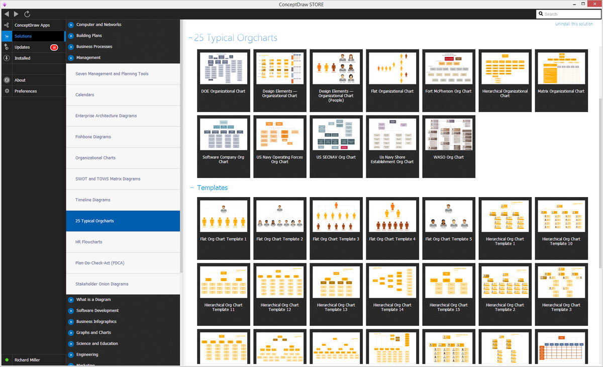This screenshot has width=603, height=367.
Task: Open WASO Org Chart sample
Action: (449, 146)
